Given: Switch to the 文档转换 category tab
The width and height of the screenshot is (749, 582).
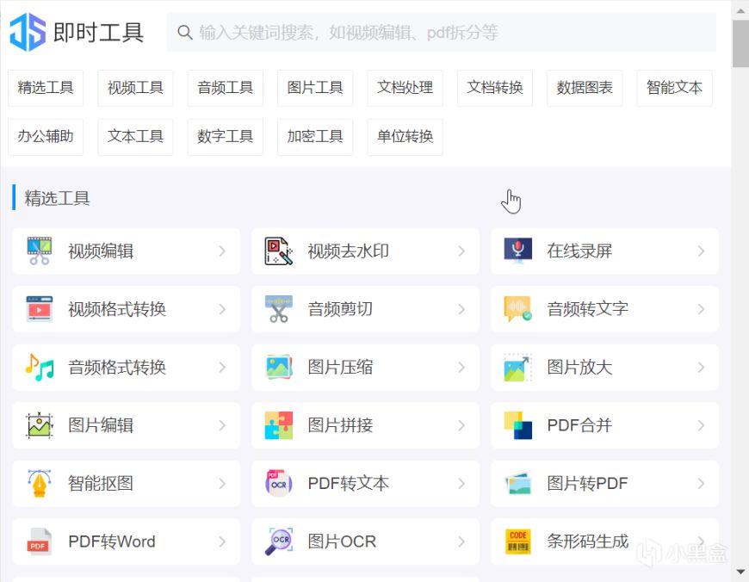Looking at the screenshot, I should (495, 88).
